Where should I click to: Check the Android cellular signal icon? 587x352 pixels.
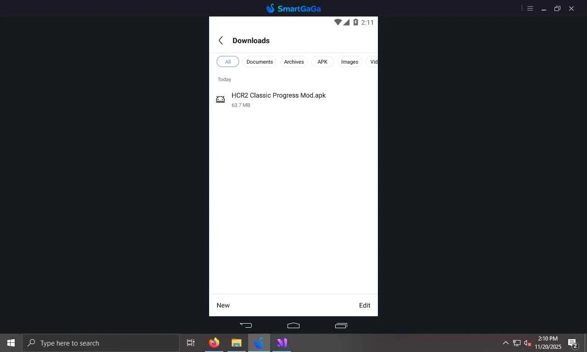tap(346, 22)
